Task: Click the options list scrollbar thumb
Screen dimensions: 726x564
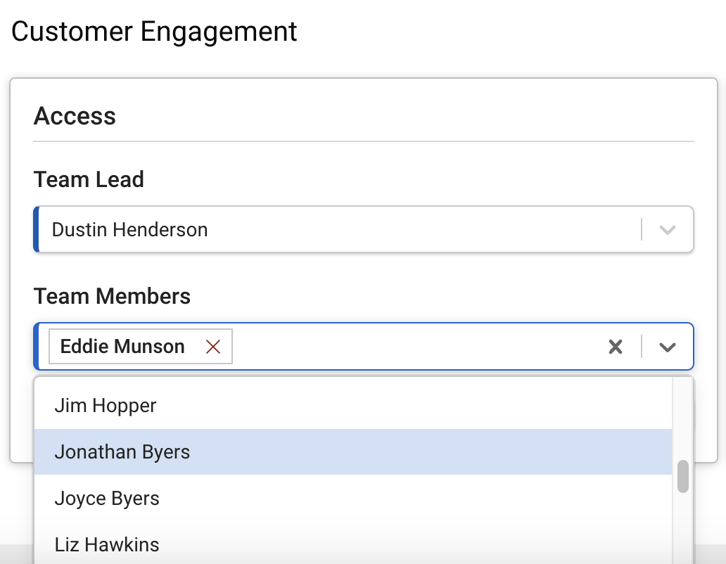Action: [x=683, y=477]
